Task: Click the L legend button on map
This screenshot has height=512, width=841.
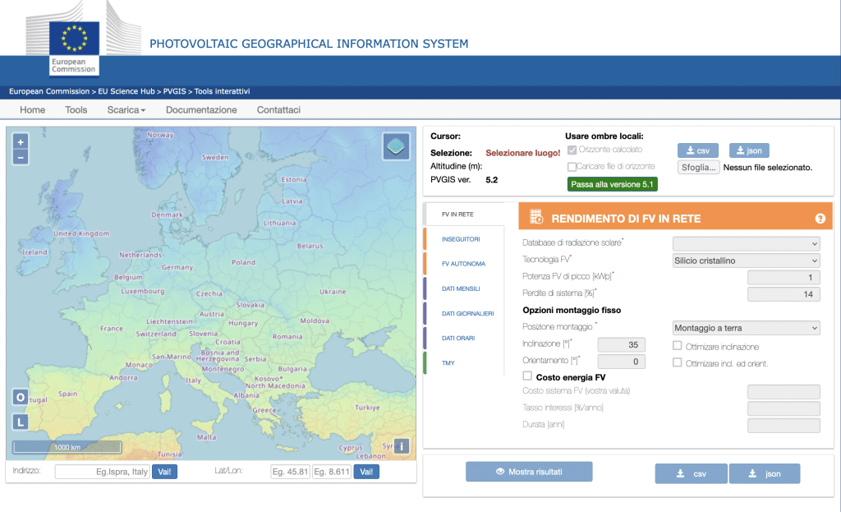Action: pos(21,422)
